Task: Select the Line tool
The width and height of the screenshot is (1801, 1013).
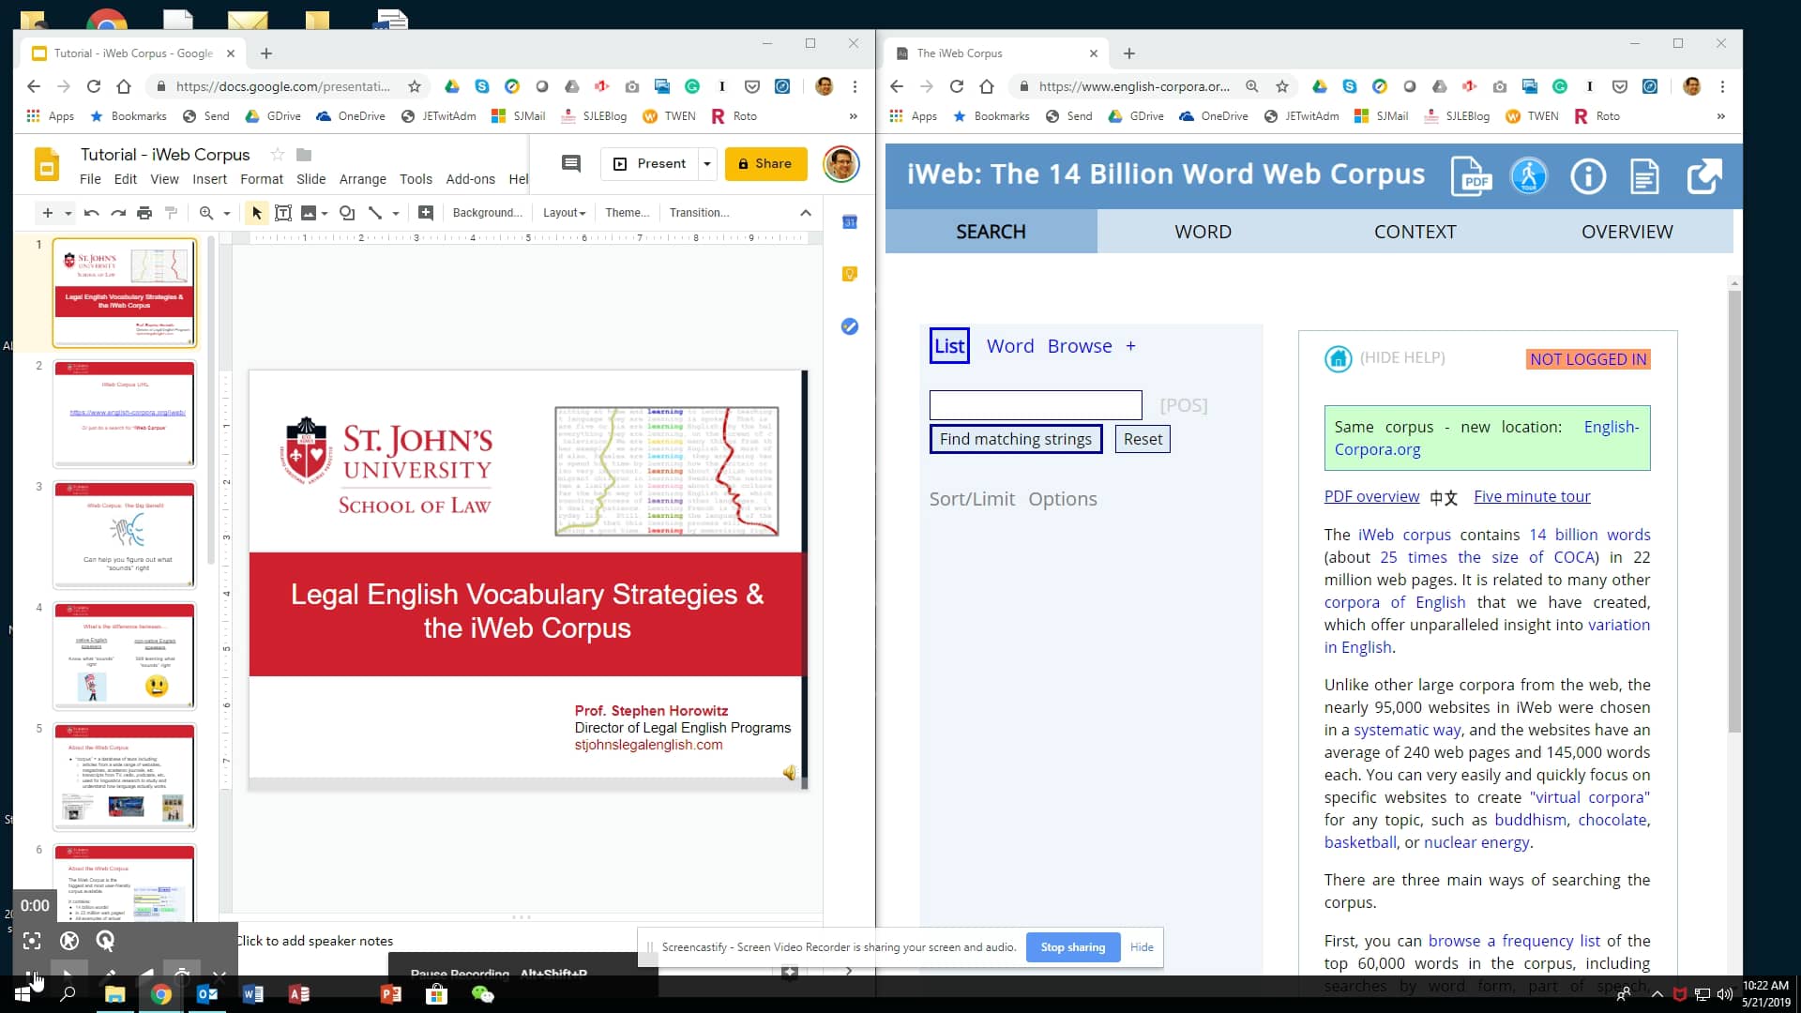Action: coord(377,213)
